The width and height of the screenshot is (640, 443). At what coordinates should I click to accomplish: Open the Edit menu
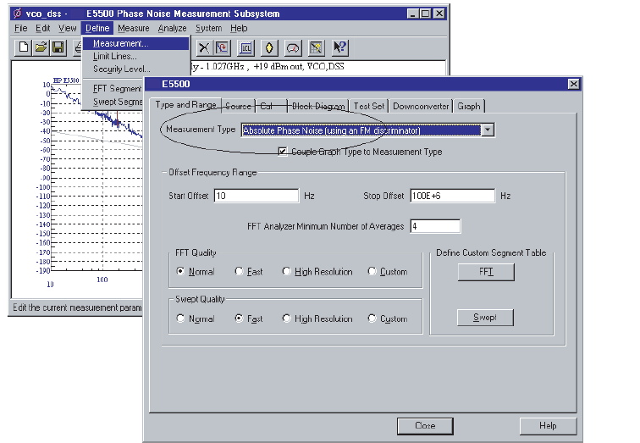(x=42, y=28)
